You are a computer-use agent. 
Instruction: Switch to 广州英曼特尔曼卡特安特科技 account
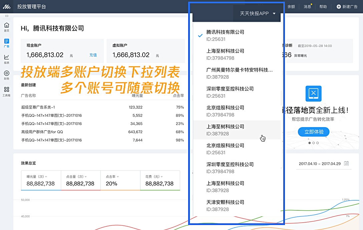click(237, 73)
